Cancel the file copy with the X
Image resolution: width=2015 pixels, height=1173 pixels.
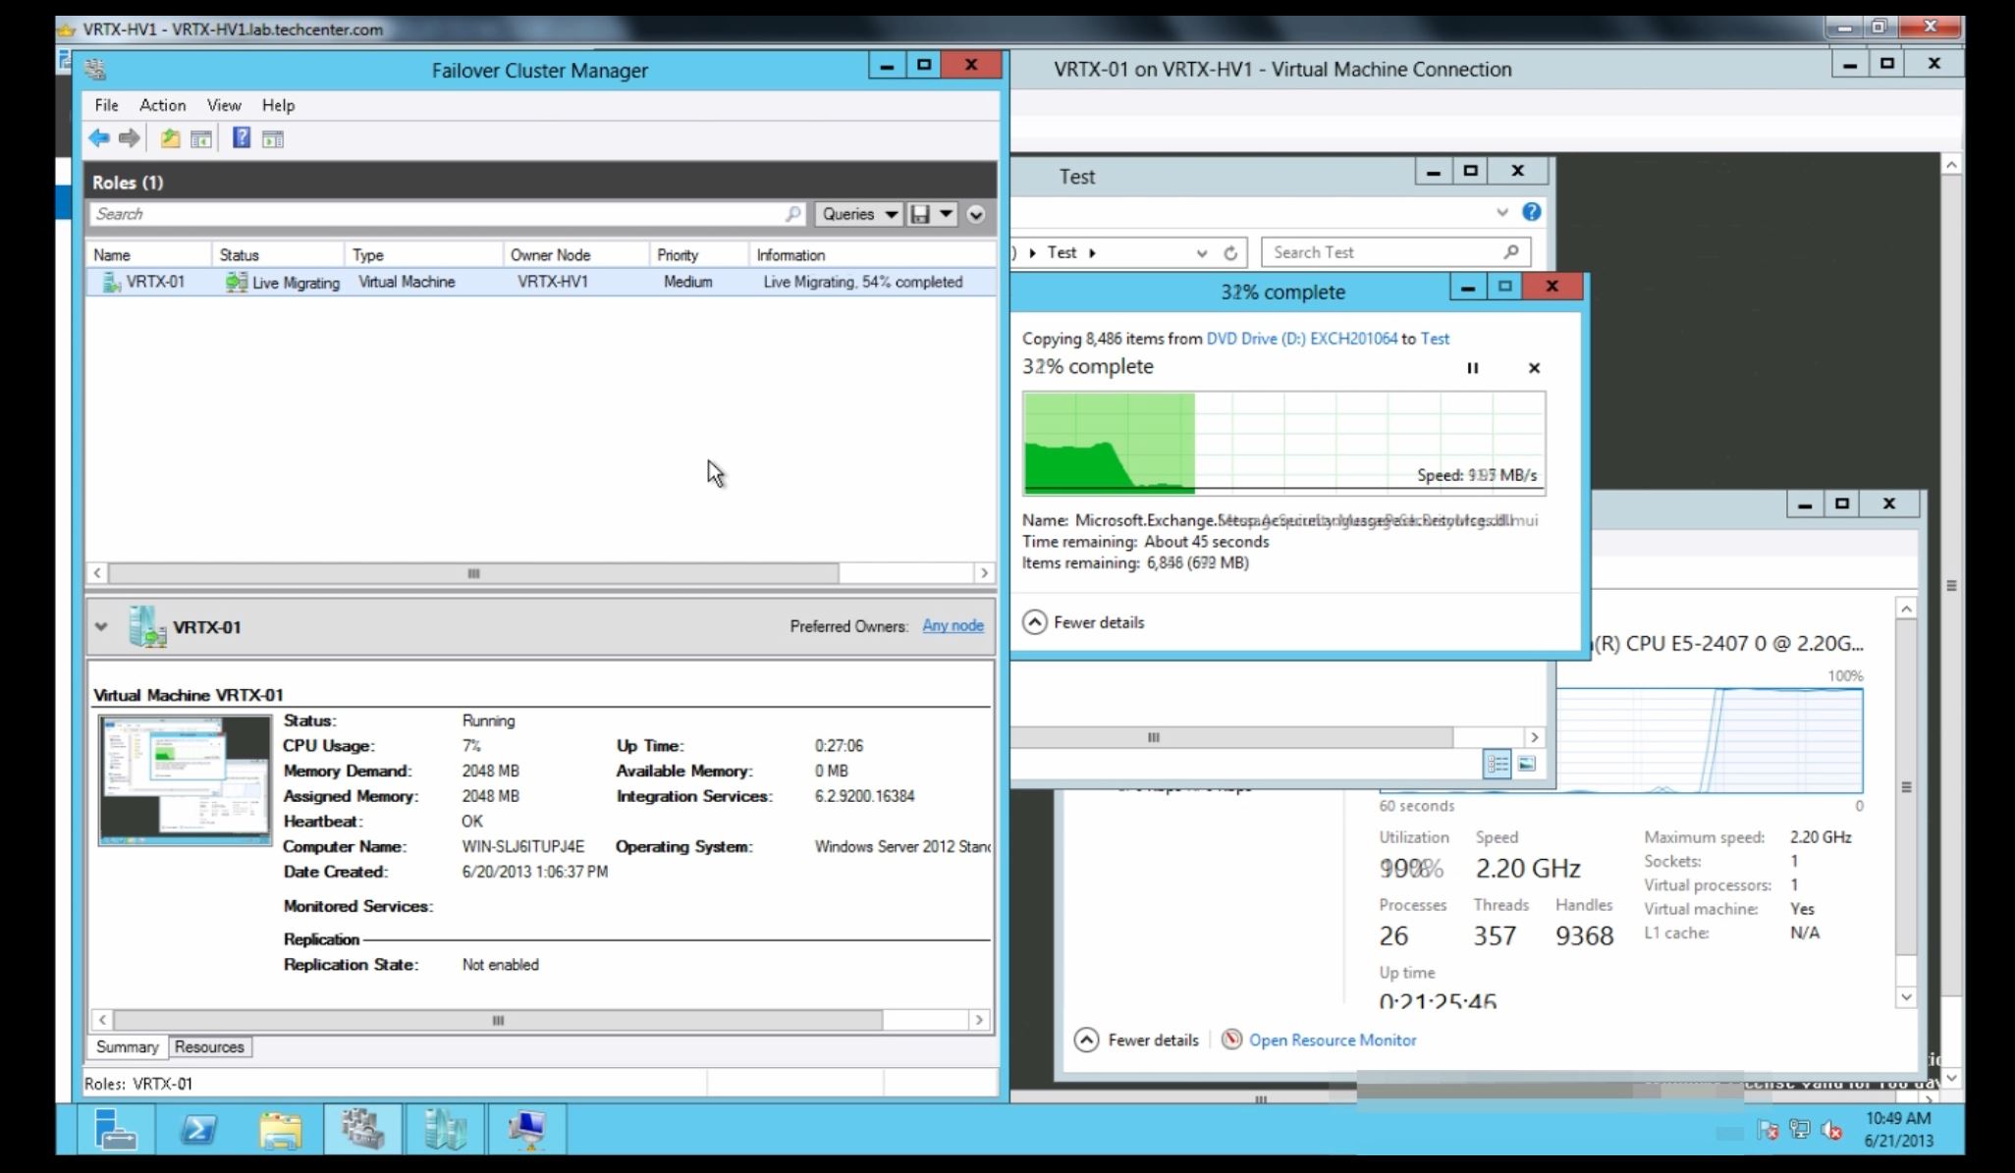[1534, 368]
